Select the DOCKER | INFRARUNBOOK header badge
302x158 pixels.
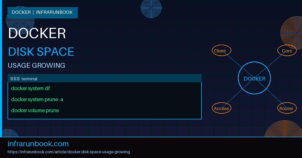click(x=43, y=12)
